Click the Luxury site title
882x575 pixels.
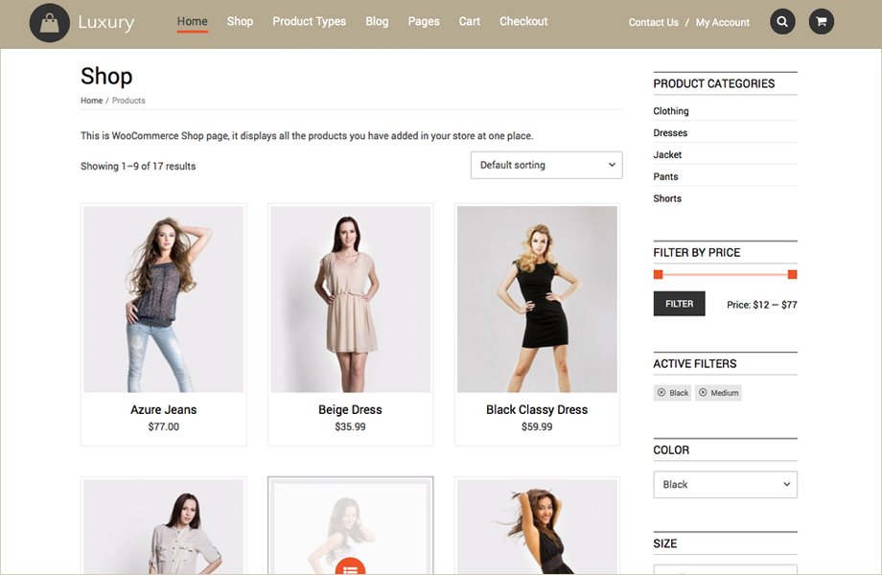point(106,22)
